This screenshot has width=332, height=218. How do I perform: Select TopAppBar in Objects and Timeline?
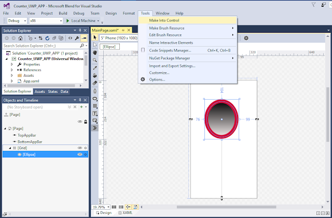tap(26, 135)
